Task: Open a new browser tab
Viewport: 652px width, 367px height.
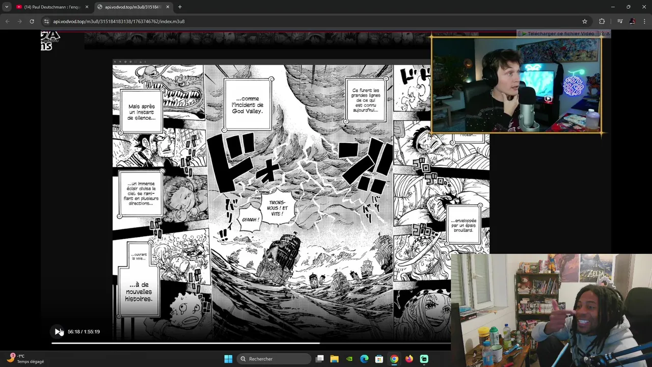Action: point(180,7)
